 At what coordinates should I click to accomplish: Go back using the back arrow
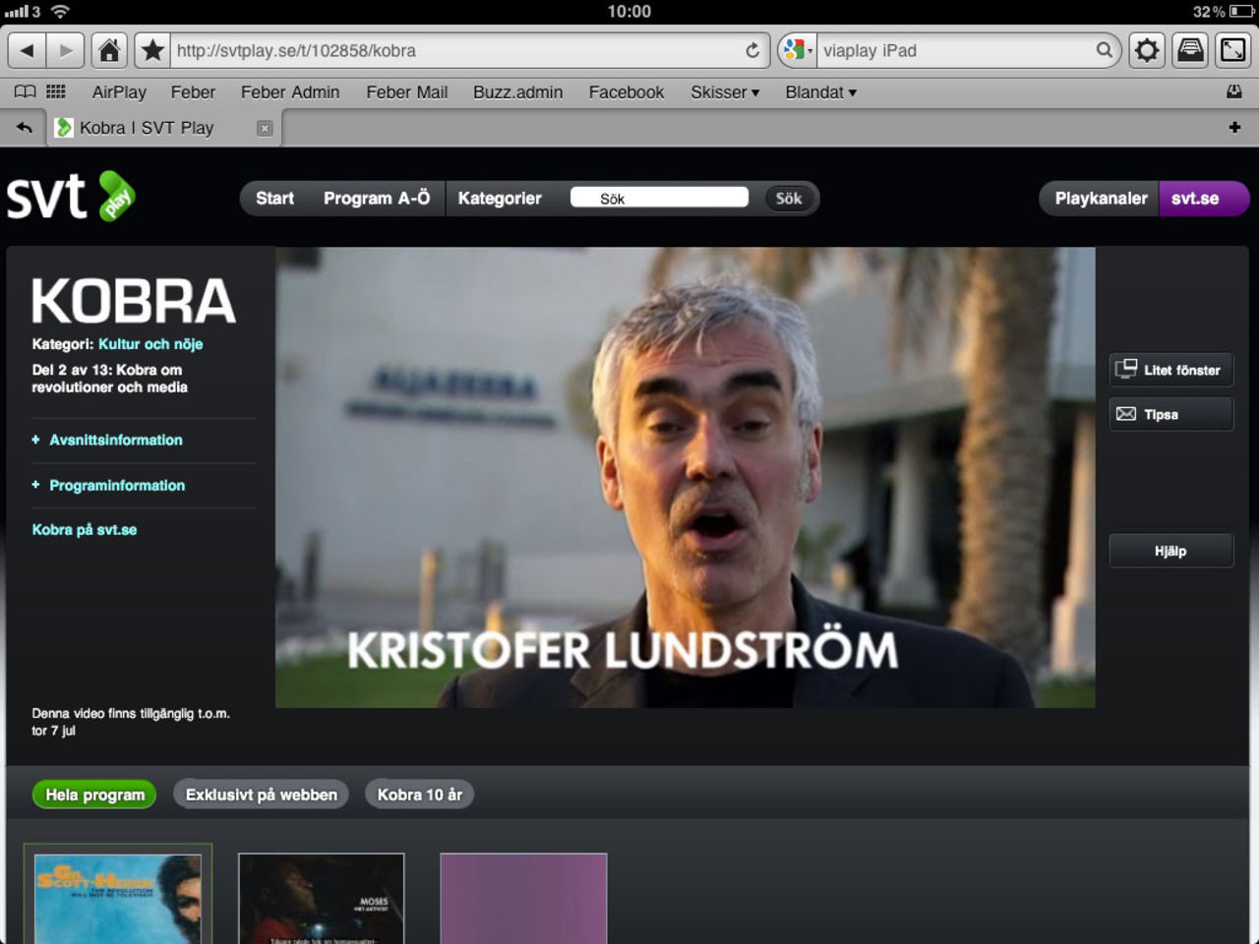[x=28, y=50]
